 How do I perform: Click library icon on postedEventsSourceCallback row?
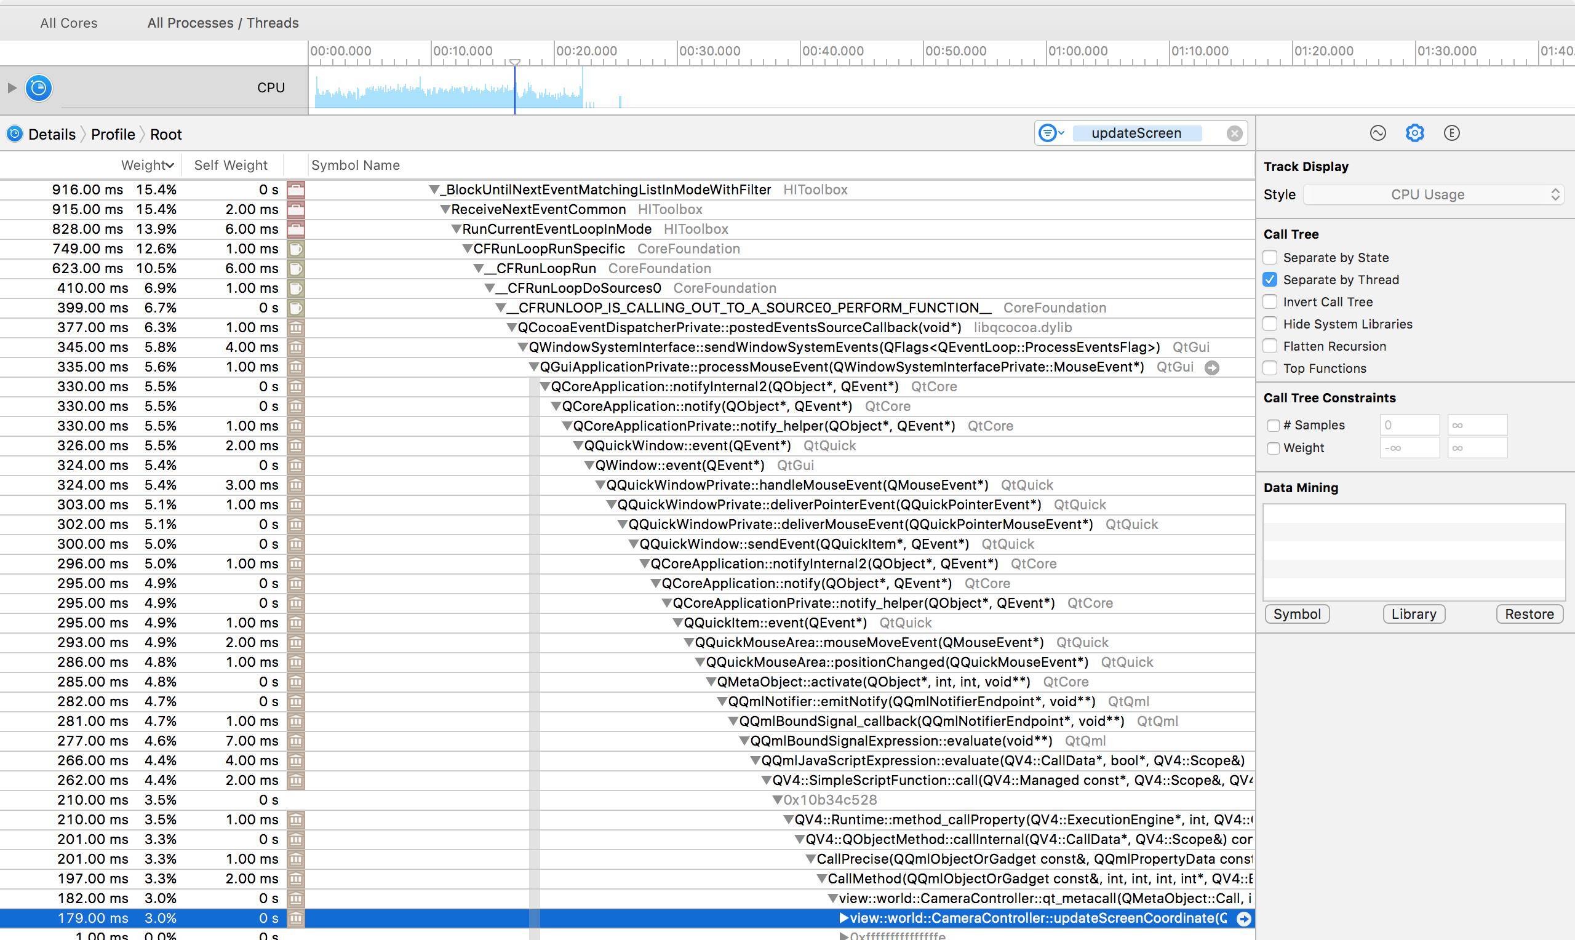(x=296, y=327)
